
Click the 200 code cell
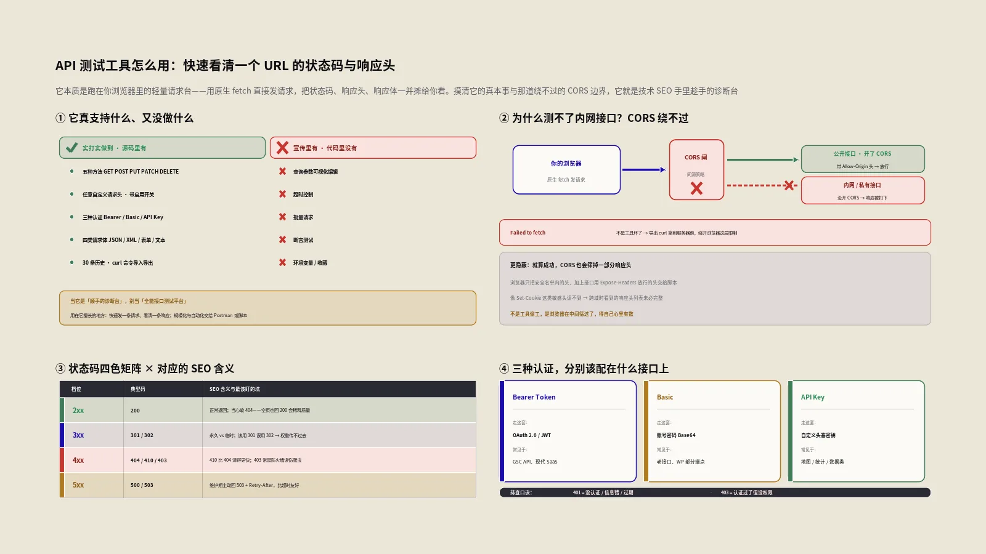[x=135, y=411]
